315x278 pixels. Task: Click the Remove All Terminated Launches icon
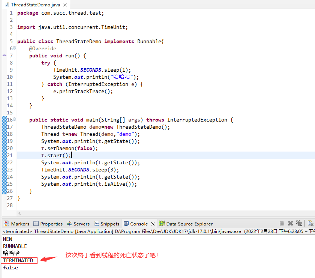[x=299, y=223]
